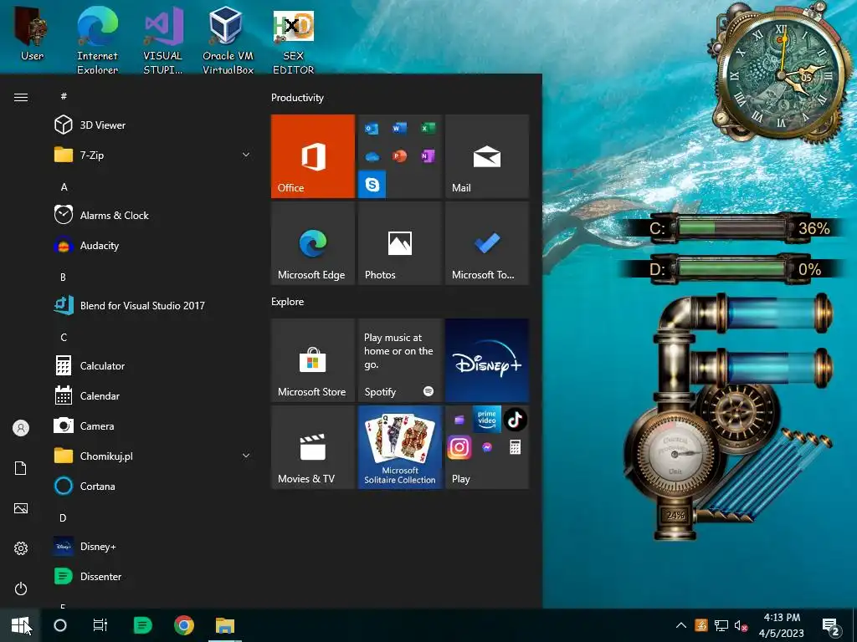857x642 pixels.
Task: Open the Calculator app
Action: click(x=90, y=366)
